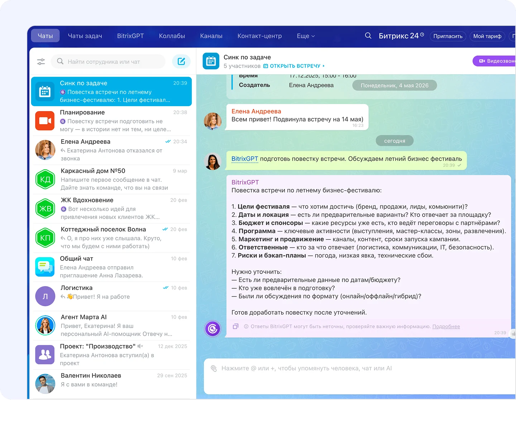Click the Понедельник, 4 мая 2026 date label

click(x=395, y=85)
